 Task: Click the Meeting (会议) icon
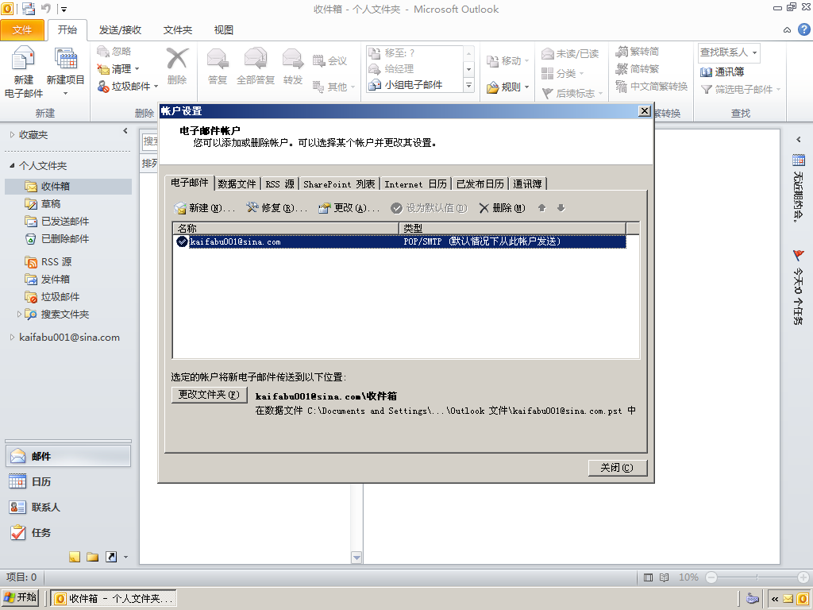[319, 60]
